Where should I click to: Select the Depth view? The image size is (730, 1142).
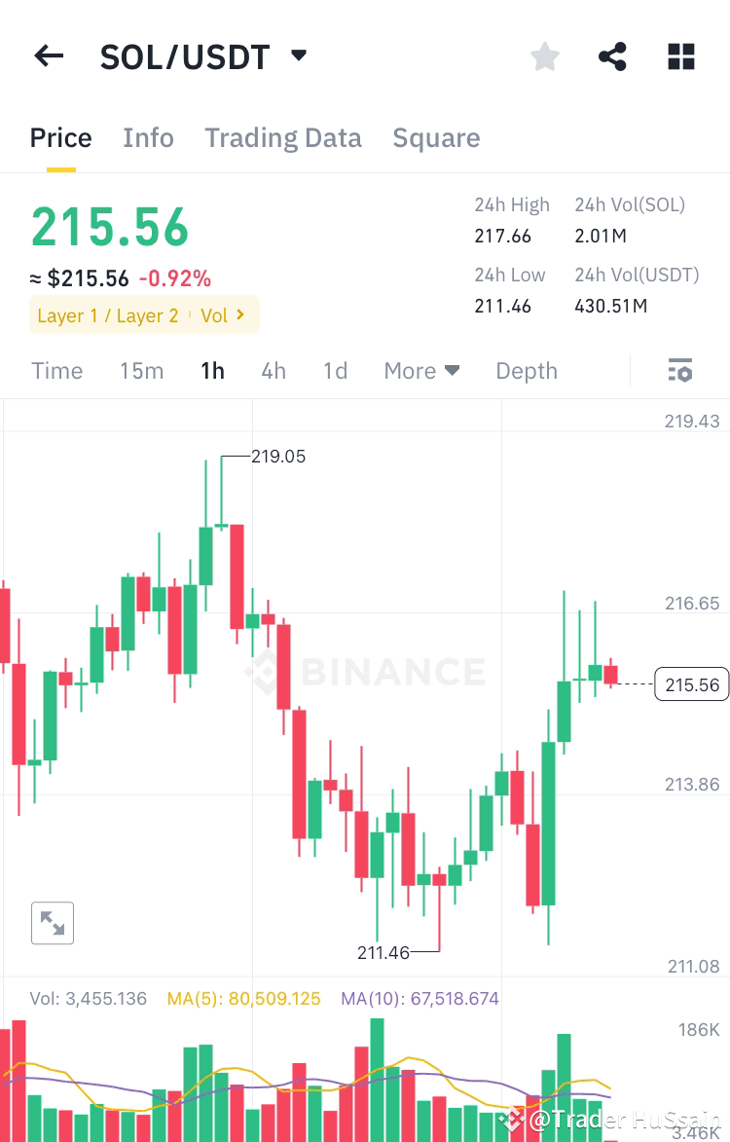526,370
